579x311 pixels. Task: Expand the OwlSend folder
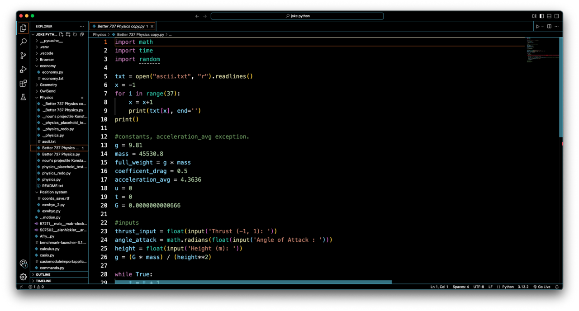click(59, 91)
